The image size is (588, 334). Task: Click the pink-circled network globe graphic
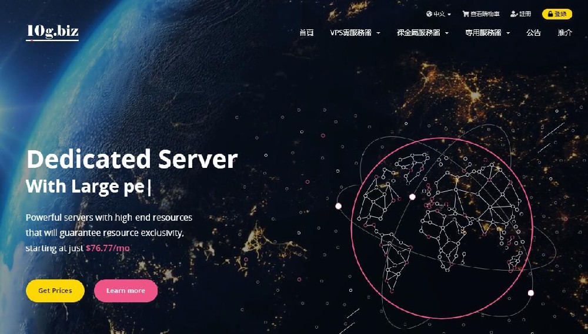click(x=442, y=228)
